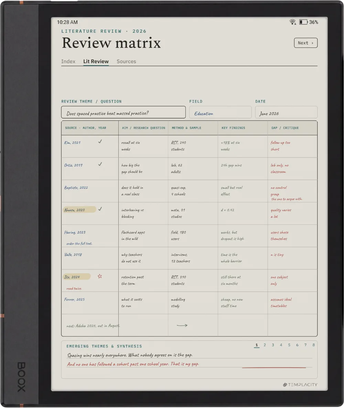Jump to page 2
Image resolution: width=344 pixels, height=408 pixels.
click(265, 345)
